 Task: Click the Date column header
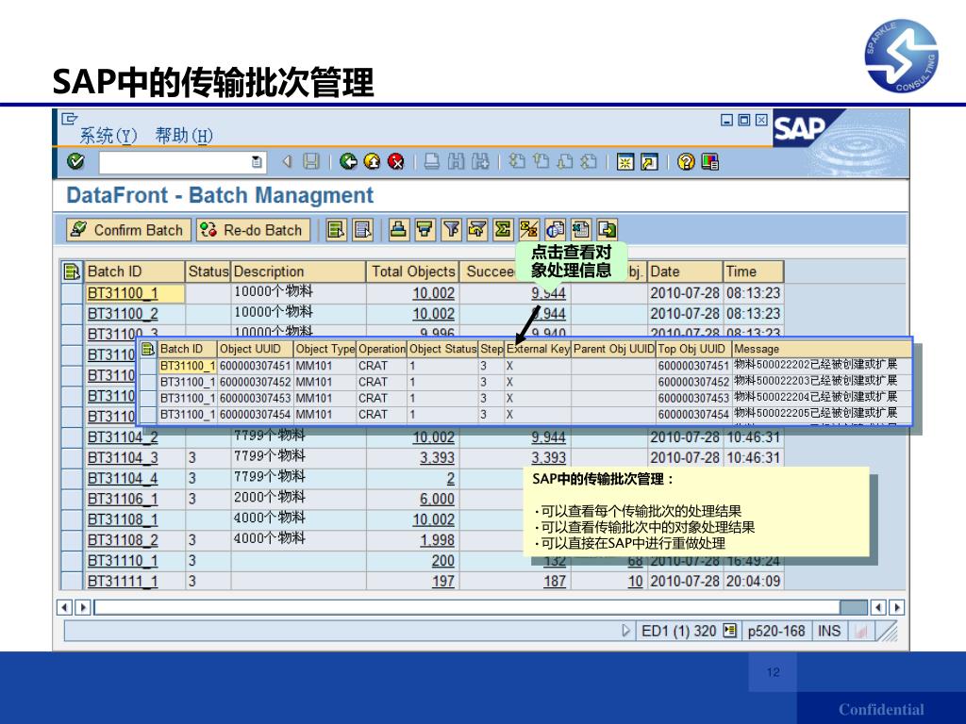(685, 271)
